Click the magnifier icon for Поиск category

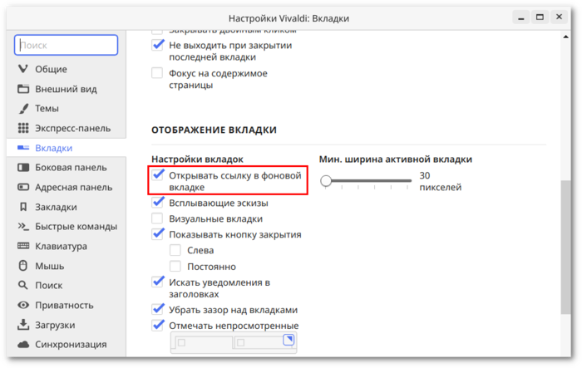tap(23, 285)
